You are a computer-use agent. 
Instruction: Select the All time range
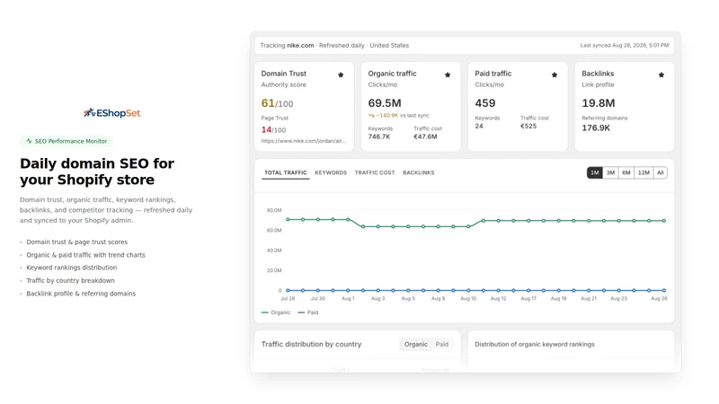661,172
